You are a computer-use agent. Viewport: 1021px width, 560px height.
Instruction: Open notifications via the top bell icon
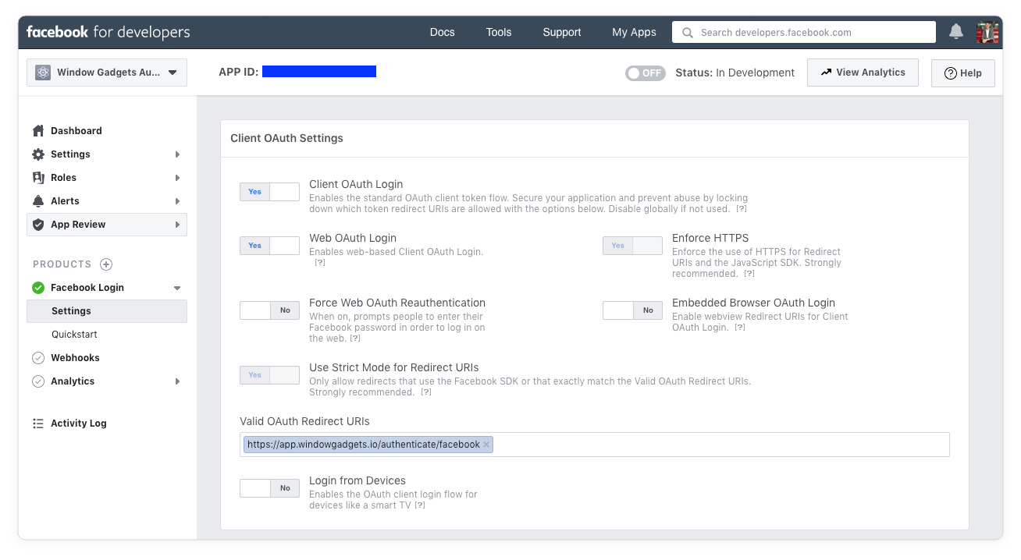pos(955,32)
